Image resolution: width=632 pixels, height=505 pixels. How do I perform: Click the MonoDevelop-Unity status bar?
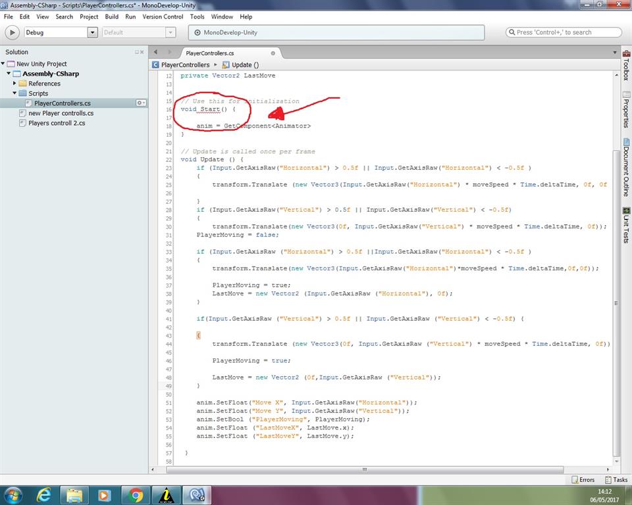click(336, 33)
